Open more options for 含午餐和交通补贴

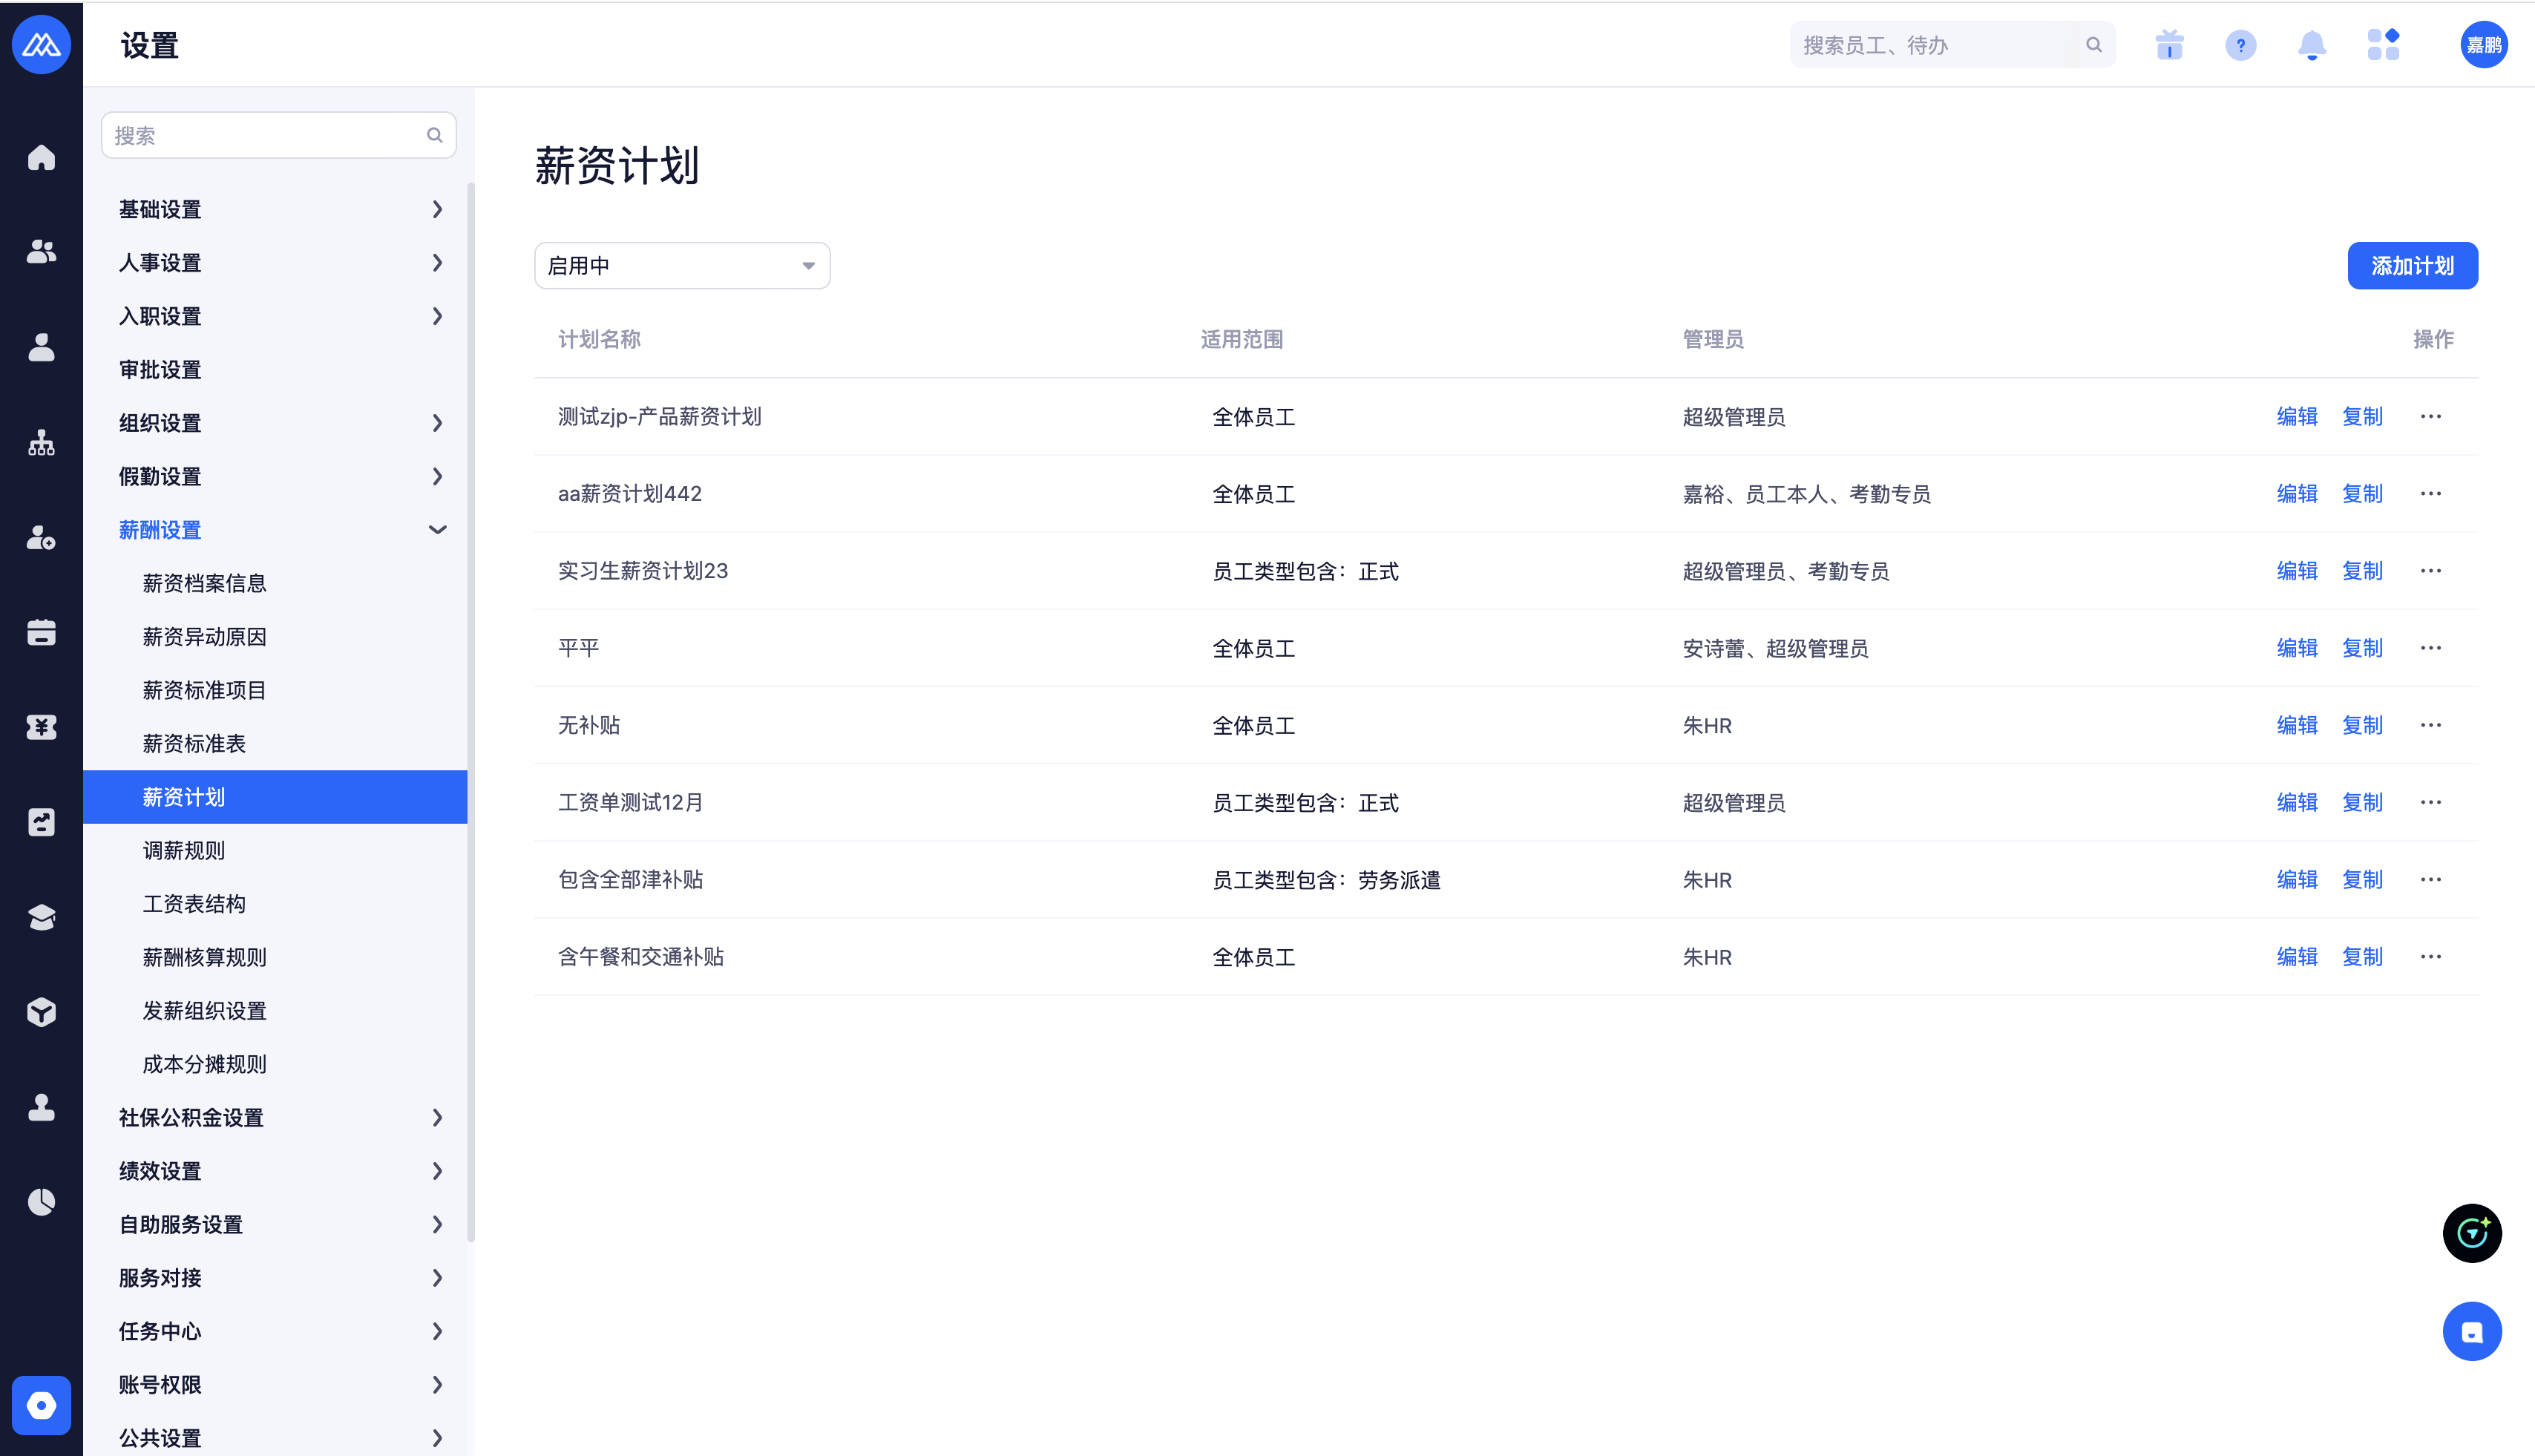pos(2431,957)
